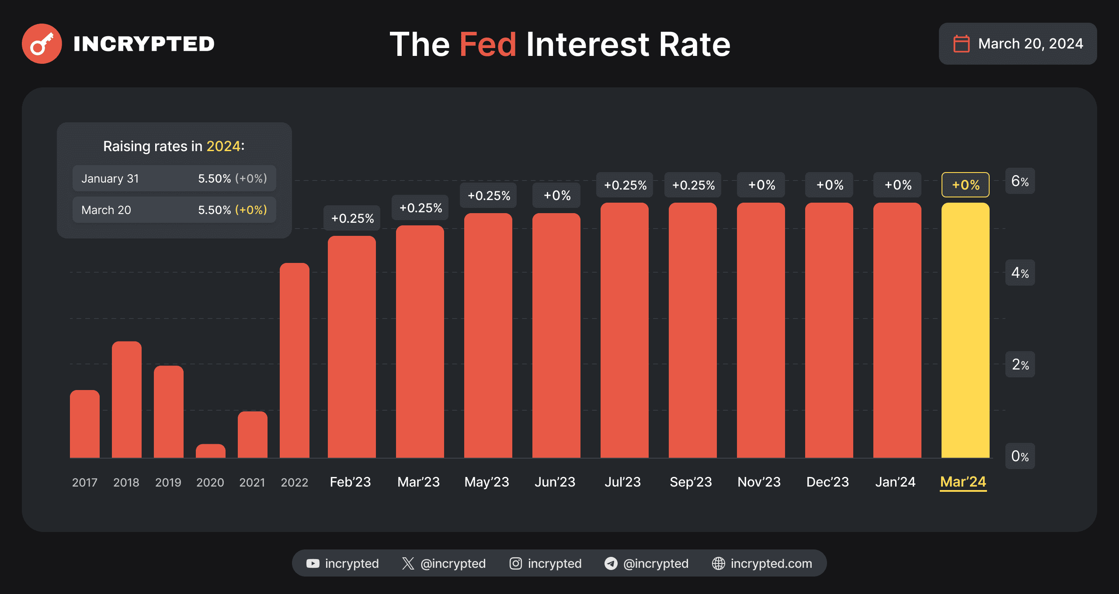Select the highlighted Mar'24 axis label
This screenshot has width=1119, height=594.
point(963,482)
